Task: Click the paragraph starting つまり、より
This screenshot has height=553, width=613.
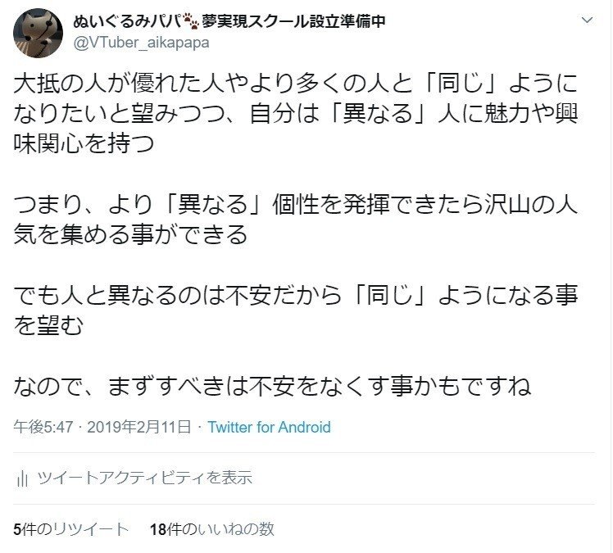Action: (296, 220)
